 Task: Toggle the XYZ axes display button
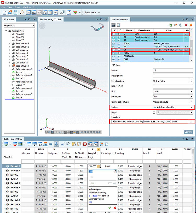(x=45, y=12)
